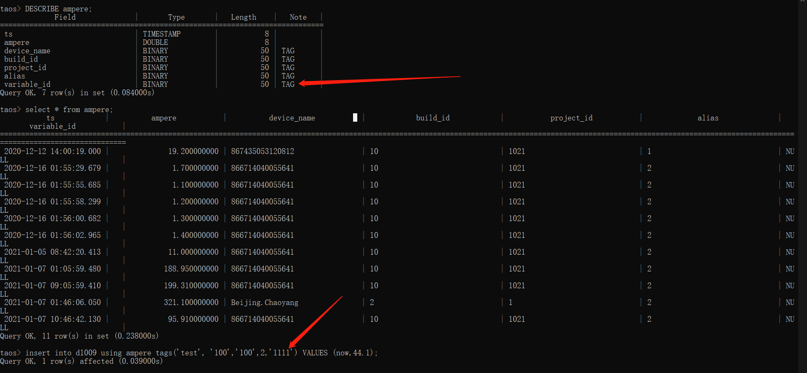This screenshot has width=807, height=373.
Task: Click ampere value '188.950000000'
Action: (191, 269)
